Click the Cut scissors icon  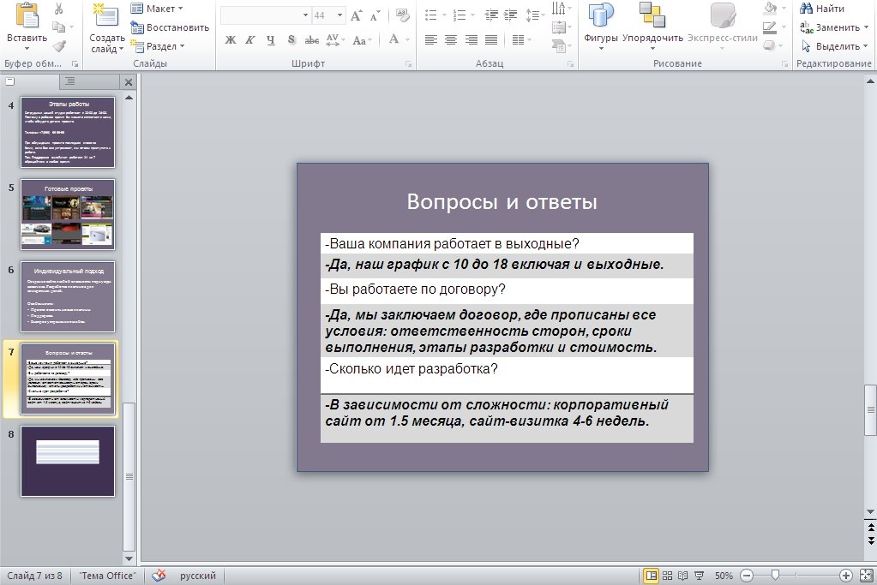pyautogui.click(x=59, y=9)
